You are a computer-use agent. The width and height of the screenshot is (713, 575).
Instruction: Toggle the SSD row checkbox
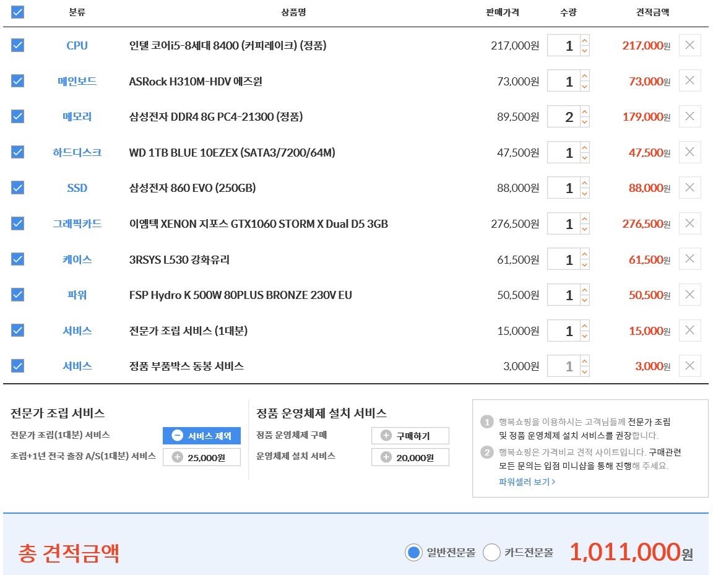[x=17, y=188]
